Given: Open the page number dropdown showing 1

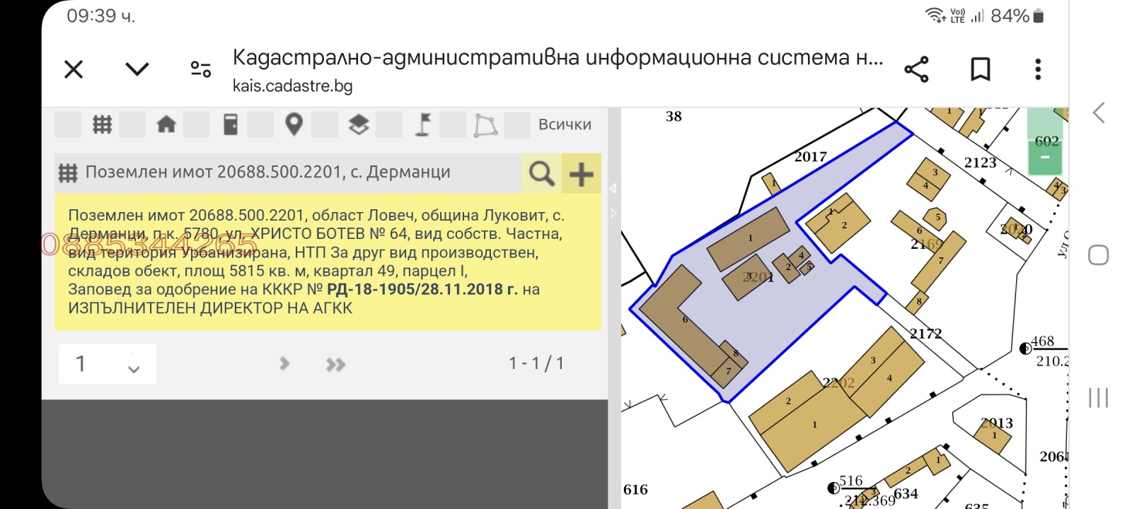Looking at the screenshot, I should [x=108, y=364].
